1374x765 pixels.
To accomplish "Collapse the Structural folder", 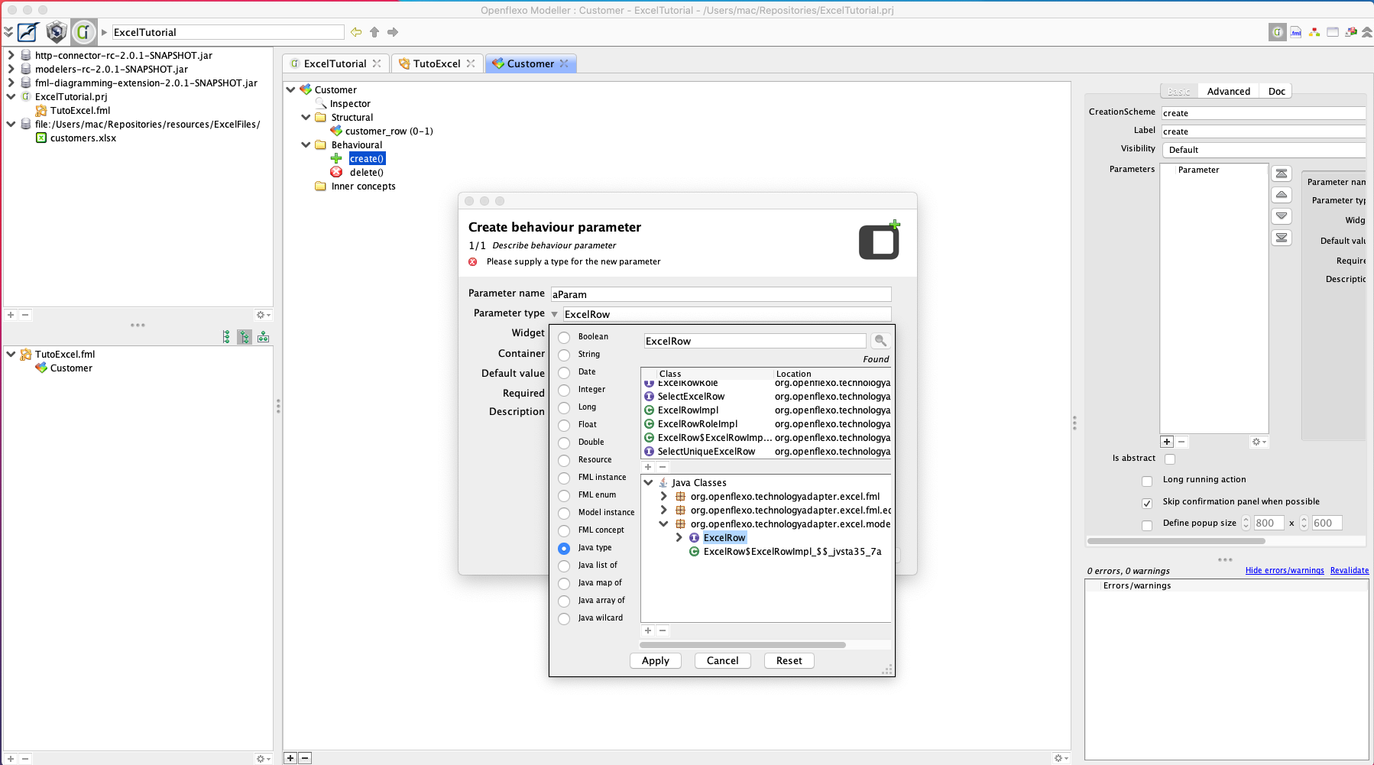I will pyautogui.click(x=306, y=117).
